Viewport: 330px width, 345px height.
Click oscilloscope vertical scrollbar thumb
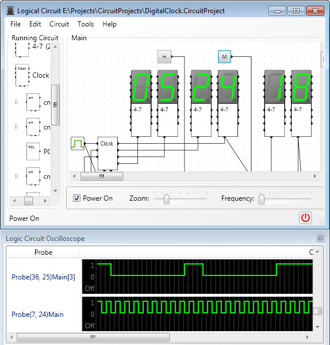tap(317, 311)
